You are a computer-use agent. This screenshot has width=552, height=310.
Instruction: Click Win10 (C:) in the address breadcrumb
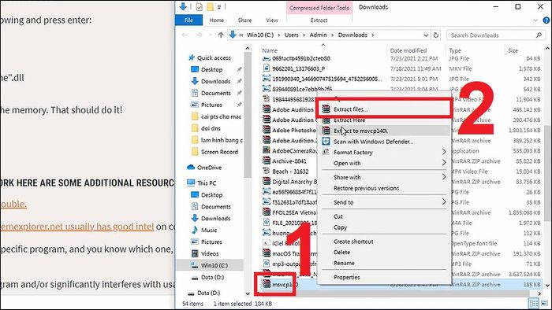pos(260,35)
